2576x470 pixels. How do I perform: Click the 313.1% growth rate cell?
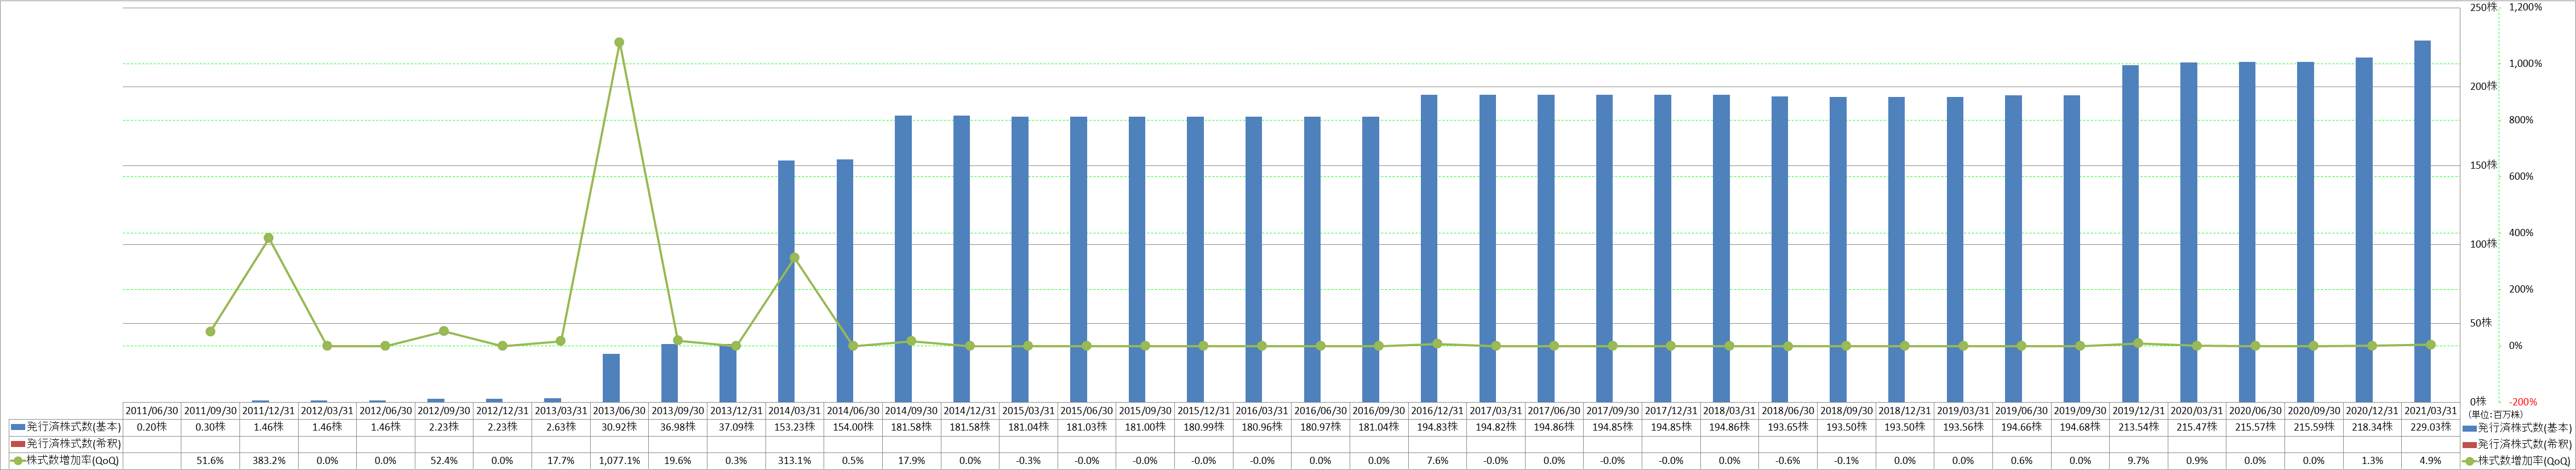[794, 461]
